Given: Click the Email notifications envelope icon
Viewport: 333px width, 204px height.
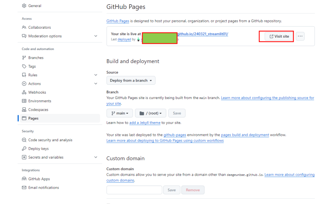Looking at the screenshot, I should coord(24,188).
